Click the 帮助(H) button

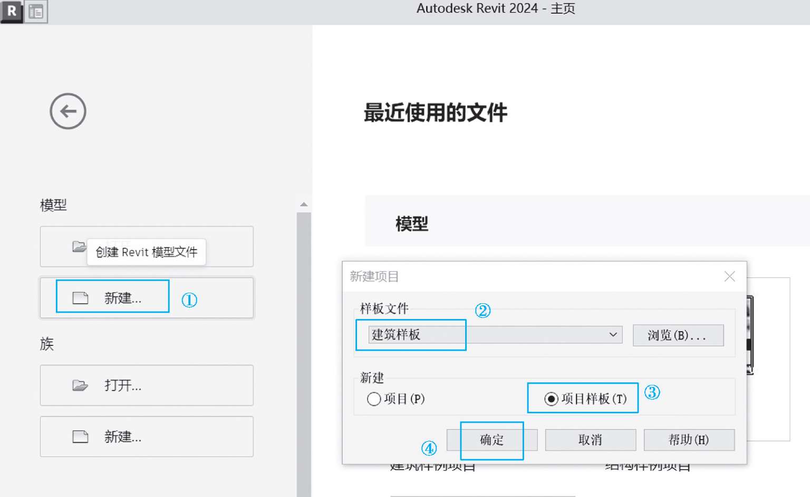click(x=689, y=440)
